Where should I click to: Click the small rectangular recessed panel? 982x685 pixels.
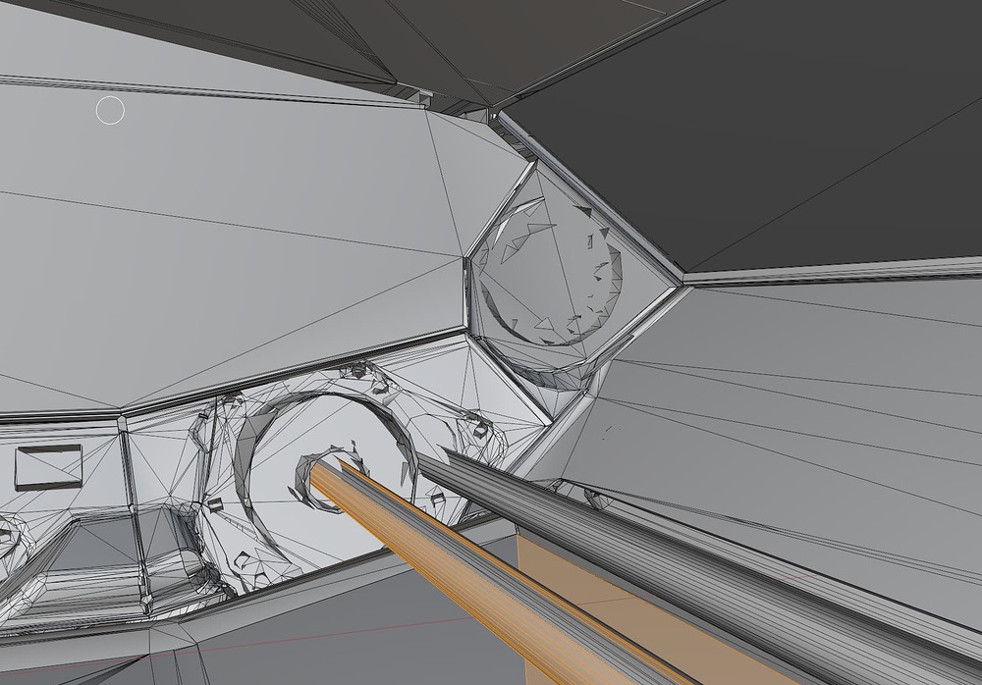[x=48, y=467]
